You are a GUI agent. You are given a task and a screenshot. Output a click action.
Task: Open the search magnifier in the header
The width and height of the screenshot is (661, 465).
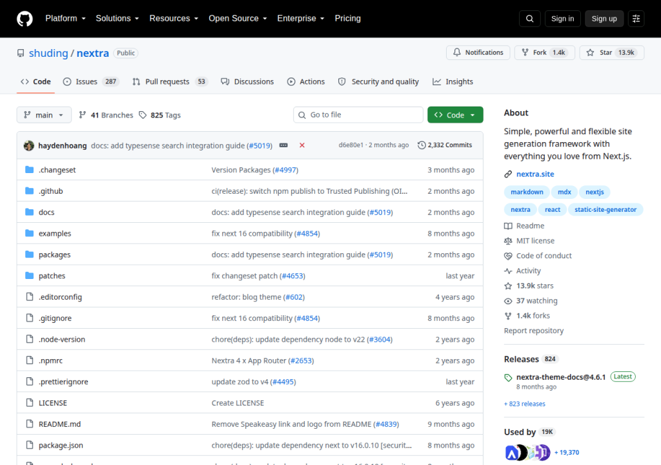530,19
